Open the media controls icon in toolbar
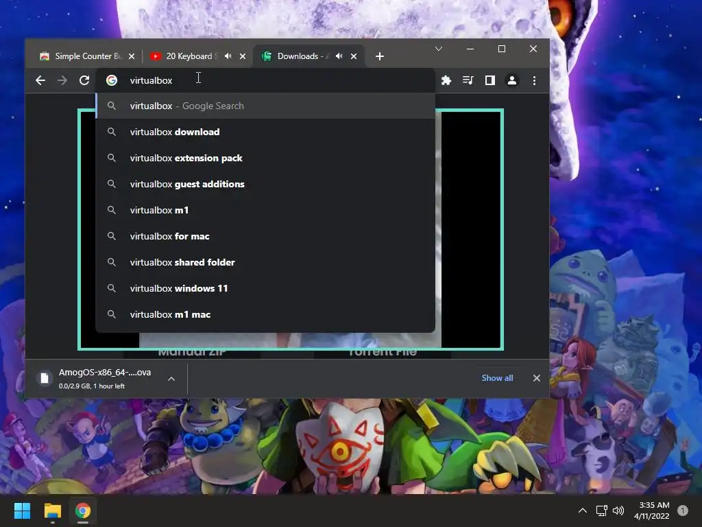Image resolution: width=702 pixels, height=527 pixels. point(468,81)
